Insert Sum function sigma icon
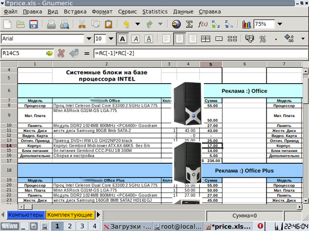Image resolution: width=309 pixels, height=231 pixels. (189, 24)
